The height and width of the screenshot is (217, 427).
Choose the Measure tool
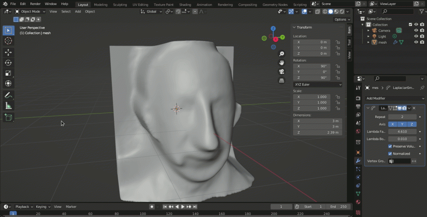point(8,106)
